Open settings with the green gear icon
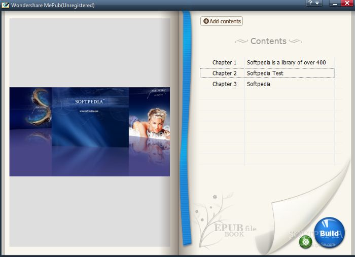 pos(305,242)
